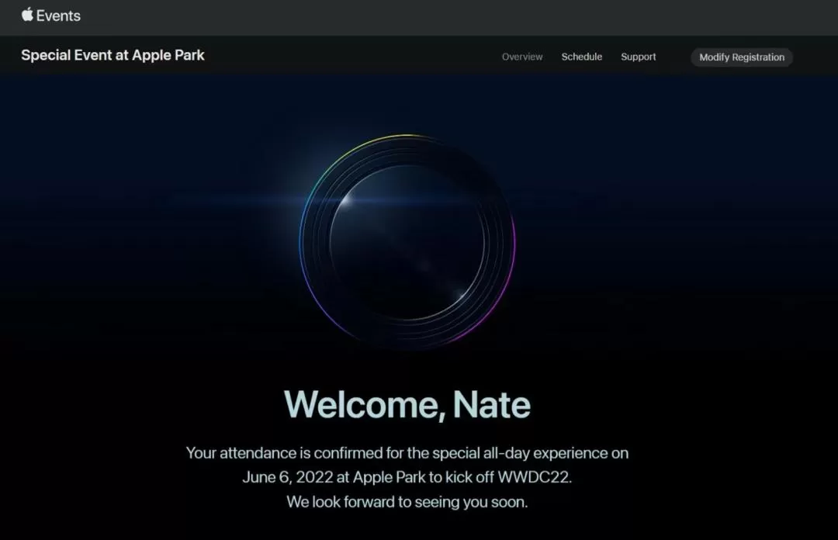Click the small glint at lens lower right

tap(461, 295)
